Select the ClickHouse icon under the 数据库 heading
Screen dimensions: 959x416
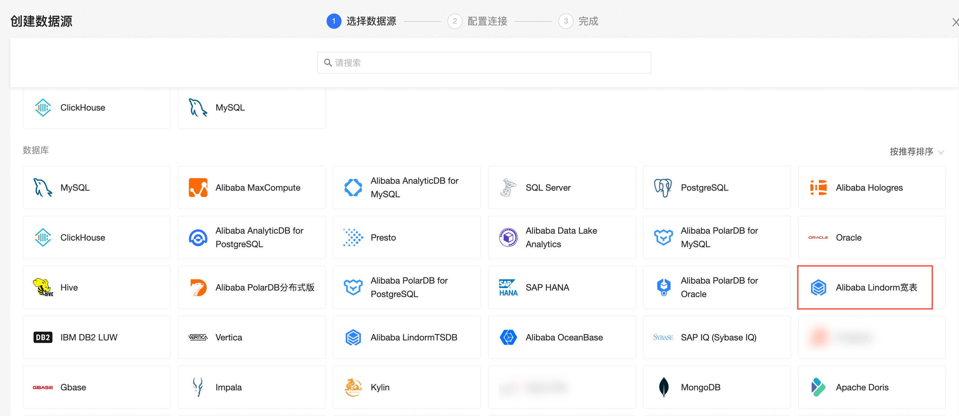pos(43,237)
